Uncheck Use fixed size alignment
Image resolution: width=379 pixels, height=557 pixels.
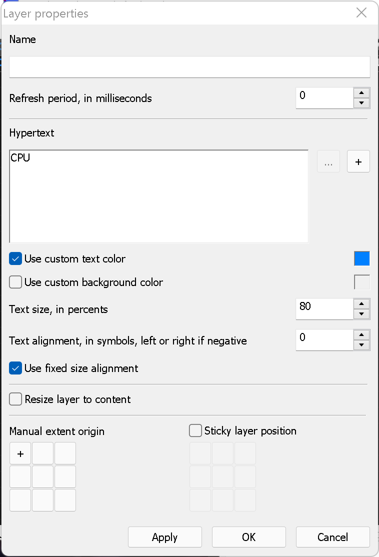[16, 368]
